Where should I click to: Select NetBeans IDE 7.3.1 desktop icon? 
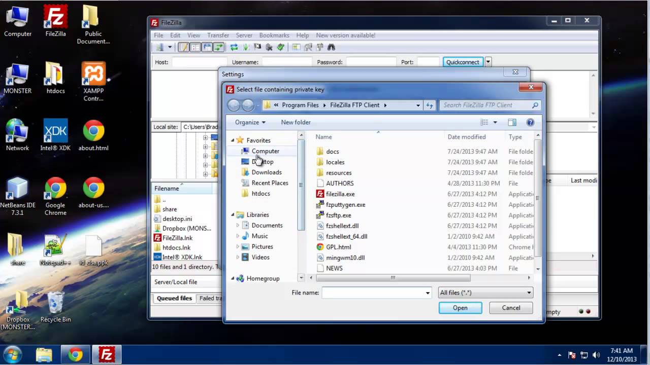pyautogui.click(x=18, y=196)
